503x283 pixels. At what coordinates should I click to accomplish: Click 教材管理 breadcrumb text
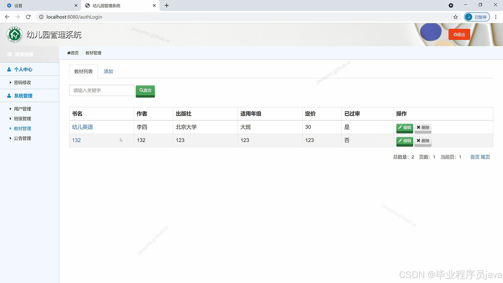(x=93, y=53)
